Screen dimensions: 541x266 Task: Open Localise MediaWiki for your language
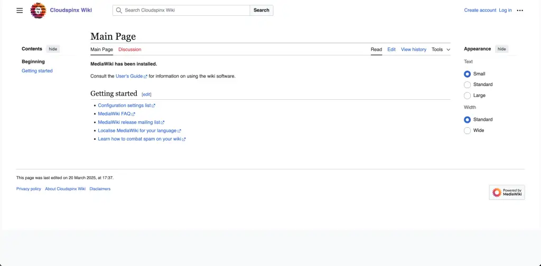click(139, 130)
